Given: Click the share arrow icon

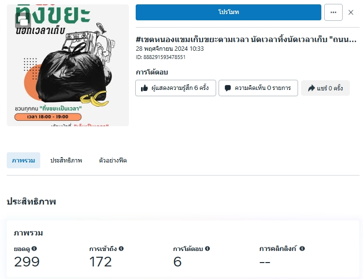Looking at the screenshot, I should tap(311, 88).
